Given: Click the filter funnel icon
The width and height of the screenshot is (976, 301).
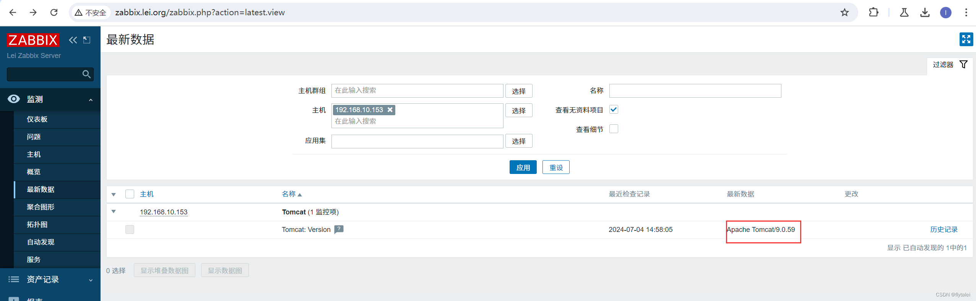Looking at the screenshot, I should 963,64.
